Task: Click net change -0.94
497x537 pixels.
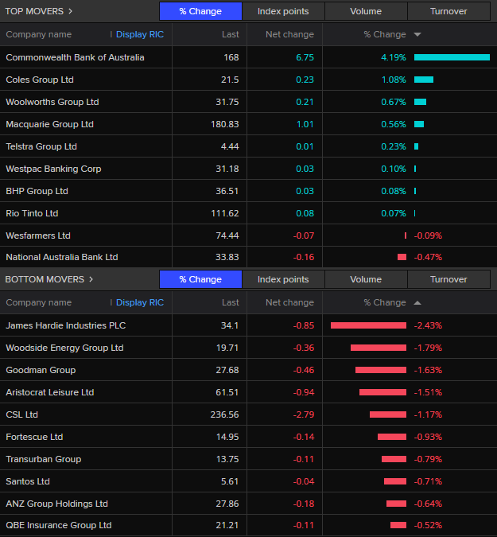Action: (304, 392)
